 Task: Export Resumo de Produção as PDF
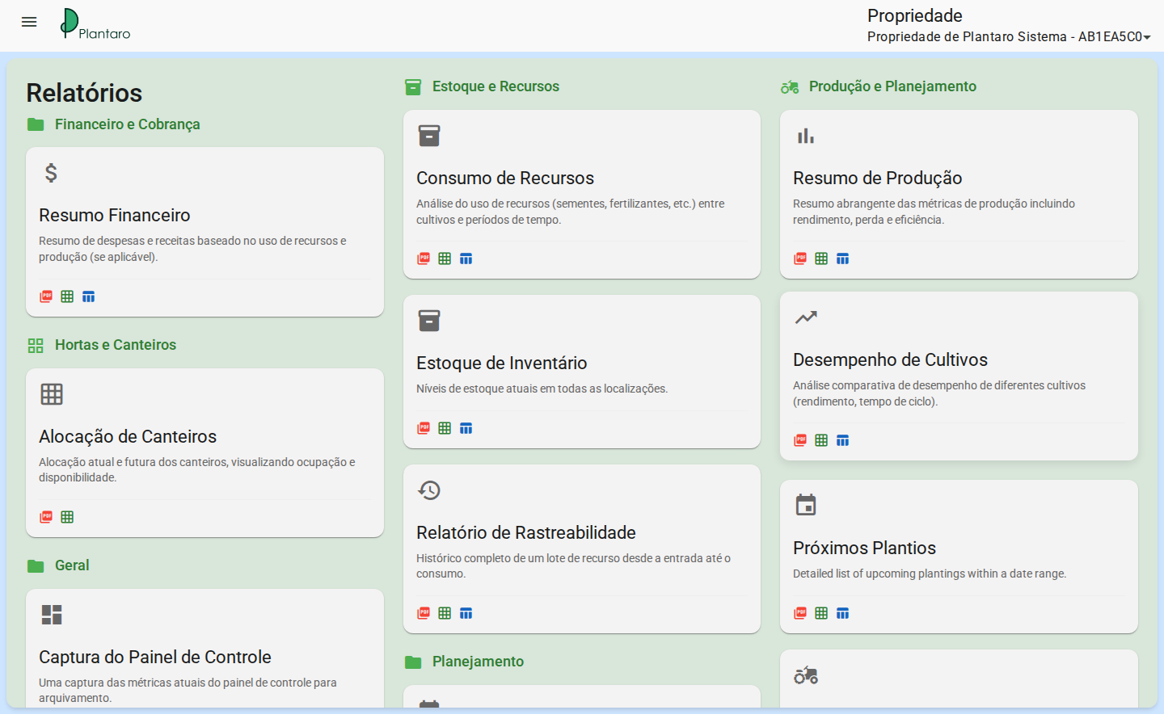[800, 258]
